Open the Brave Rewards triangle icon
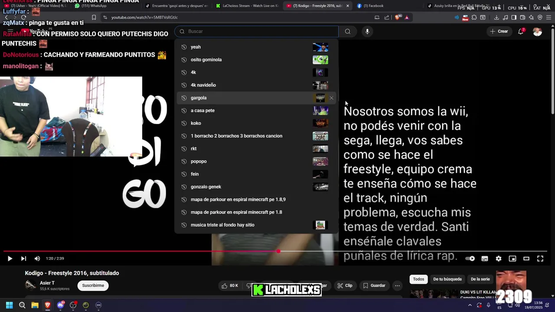Viewport: 555px width, 312px height. pos(407,17)
